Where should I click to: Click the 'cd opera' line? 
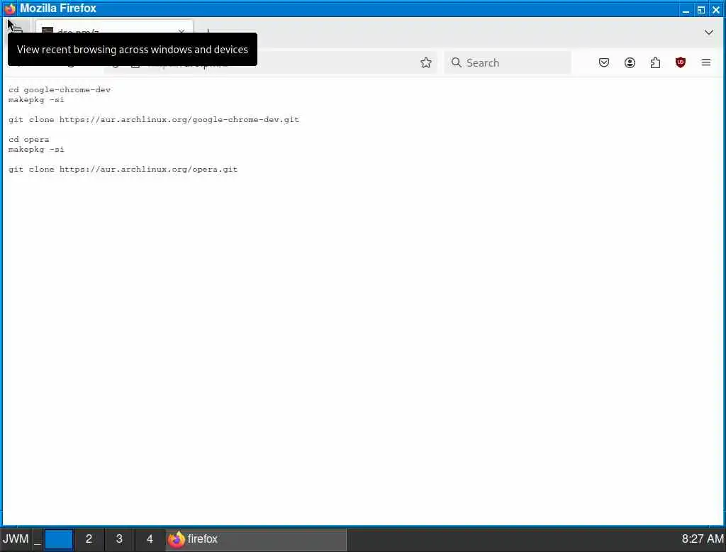(x=28, y=140)
